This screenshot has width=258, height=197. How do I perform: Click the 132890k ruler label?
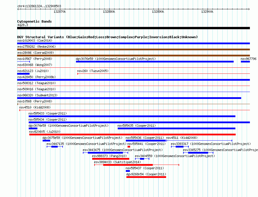pyautogui.click(x=158, y=12)
